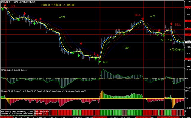
Task: Click the green BUY label below the chart low
Action: point(105,62)
